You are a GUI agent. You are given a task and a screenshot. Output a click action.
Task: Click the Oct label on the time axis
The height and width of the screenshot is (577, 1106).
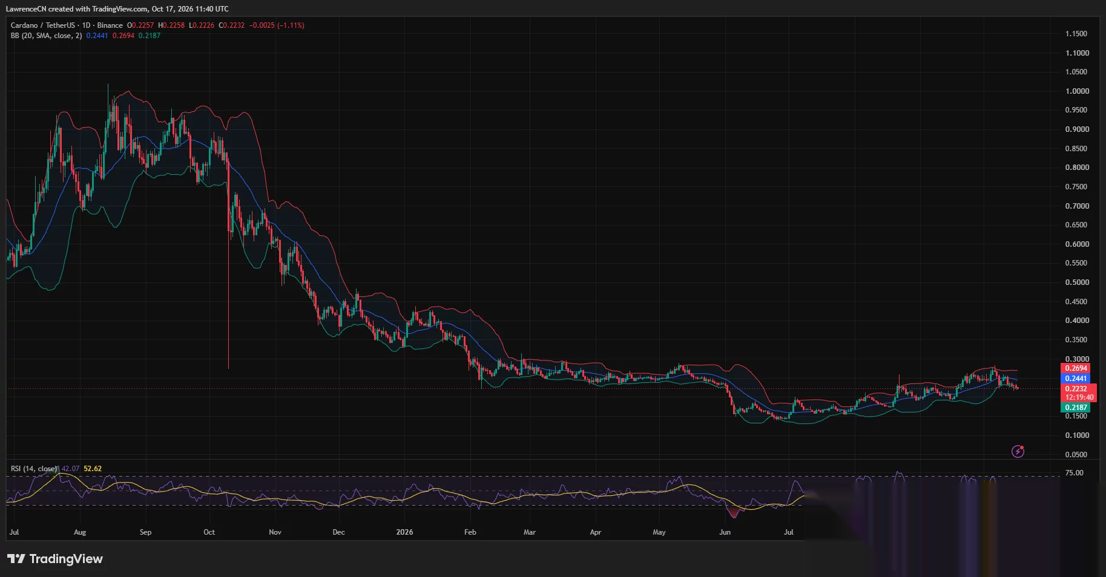coord(209,532)
